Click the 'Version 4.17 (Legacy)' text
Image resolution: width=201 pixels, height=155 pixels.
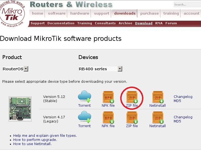(54, 119)
